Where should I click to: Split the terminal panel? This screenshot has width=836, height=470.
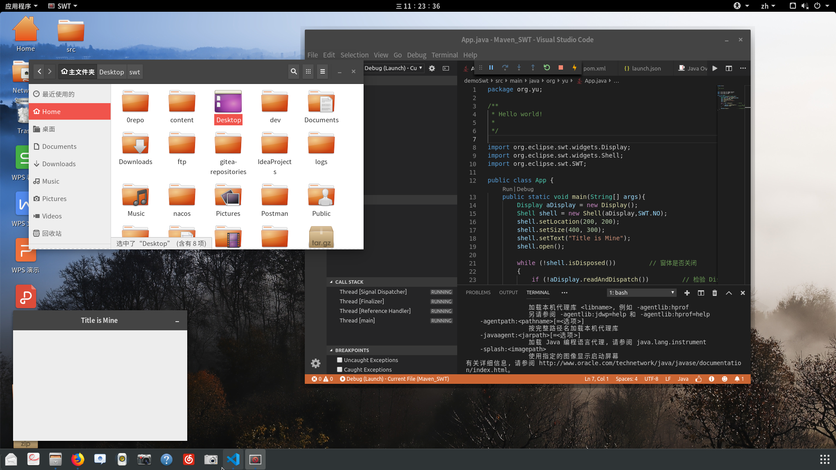click(x=701, y=293)
